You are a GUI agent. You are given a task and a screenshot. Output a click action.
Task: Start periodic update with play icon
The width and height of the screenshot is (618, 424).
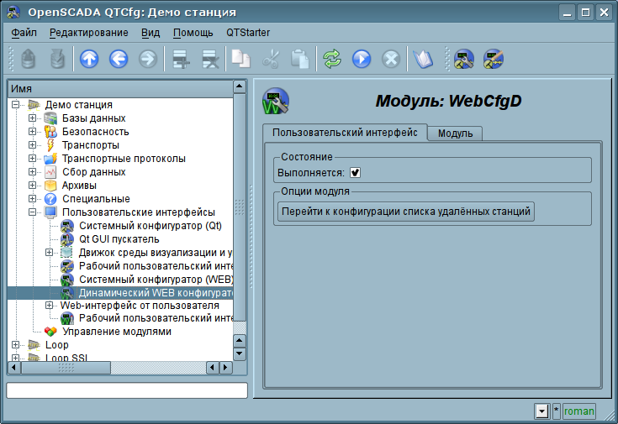362,59
